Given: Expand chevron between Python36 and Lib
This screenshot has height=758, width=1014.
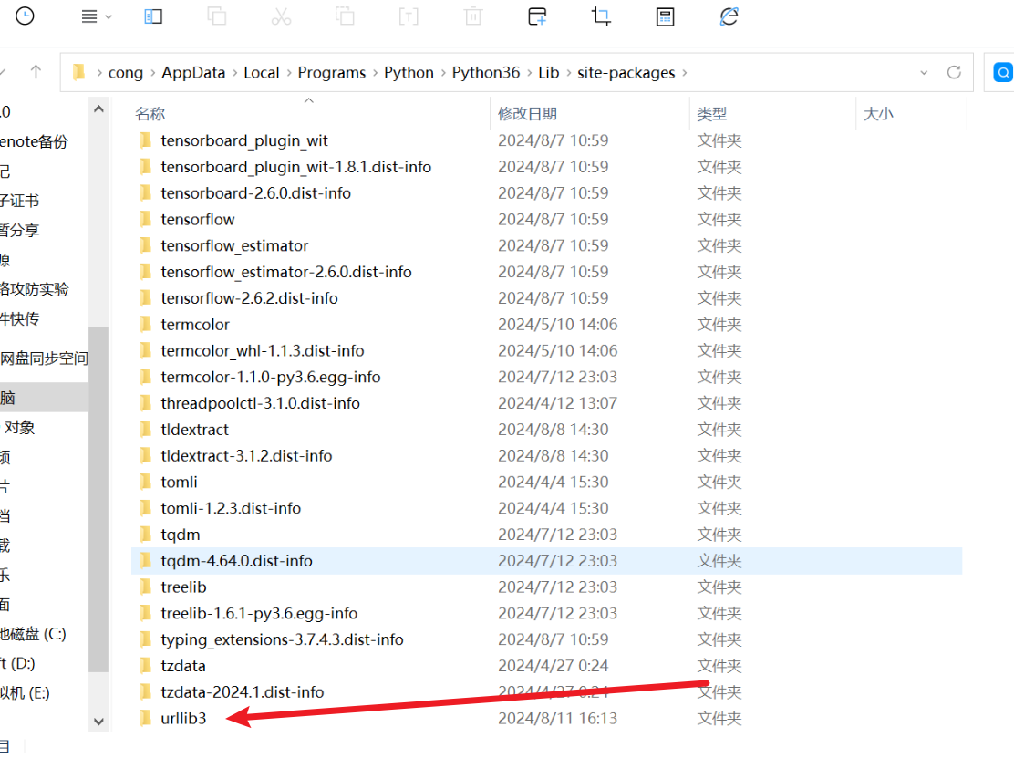Looking at the screenshot, I should (529, 72).
